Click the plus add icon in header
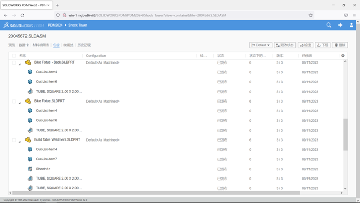The width and height of the screenshot is (360, 203). pyautogui.click(x=340, y=25)
